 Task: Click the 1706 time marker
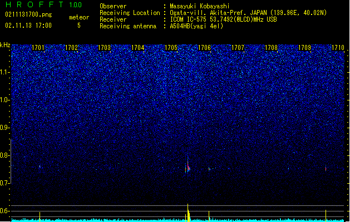click(x=204, y=48)
